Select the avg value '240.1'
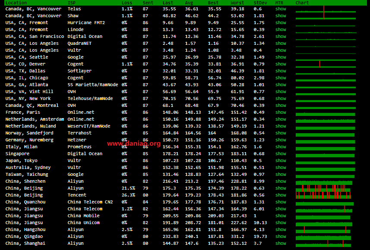Screen dimensions: 370x250 click(x=192, y=236)
